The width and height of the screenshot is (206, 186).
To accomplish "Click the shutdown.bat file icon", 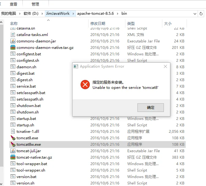I will (13, 105).
